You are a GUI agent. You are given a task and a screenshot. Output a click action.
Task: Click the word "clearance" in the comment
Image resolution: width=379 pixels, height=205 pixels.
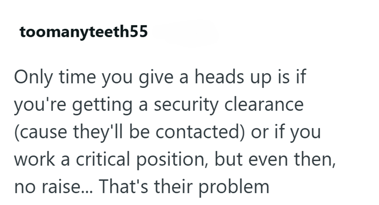click(x=264, y=104)
